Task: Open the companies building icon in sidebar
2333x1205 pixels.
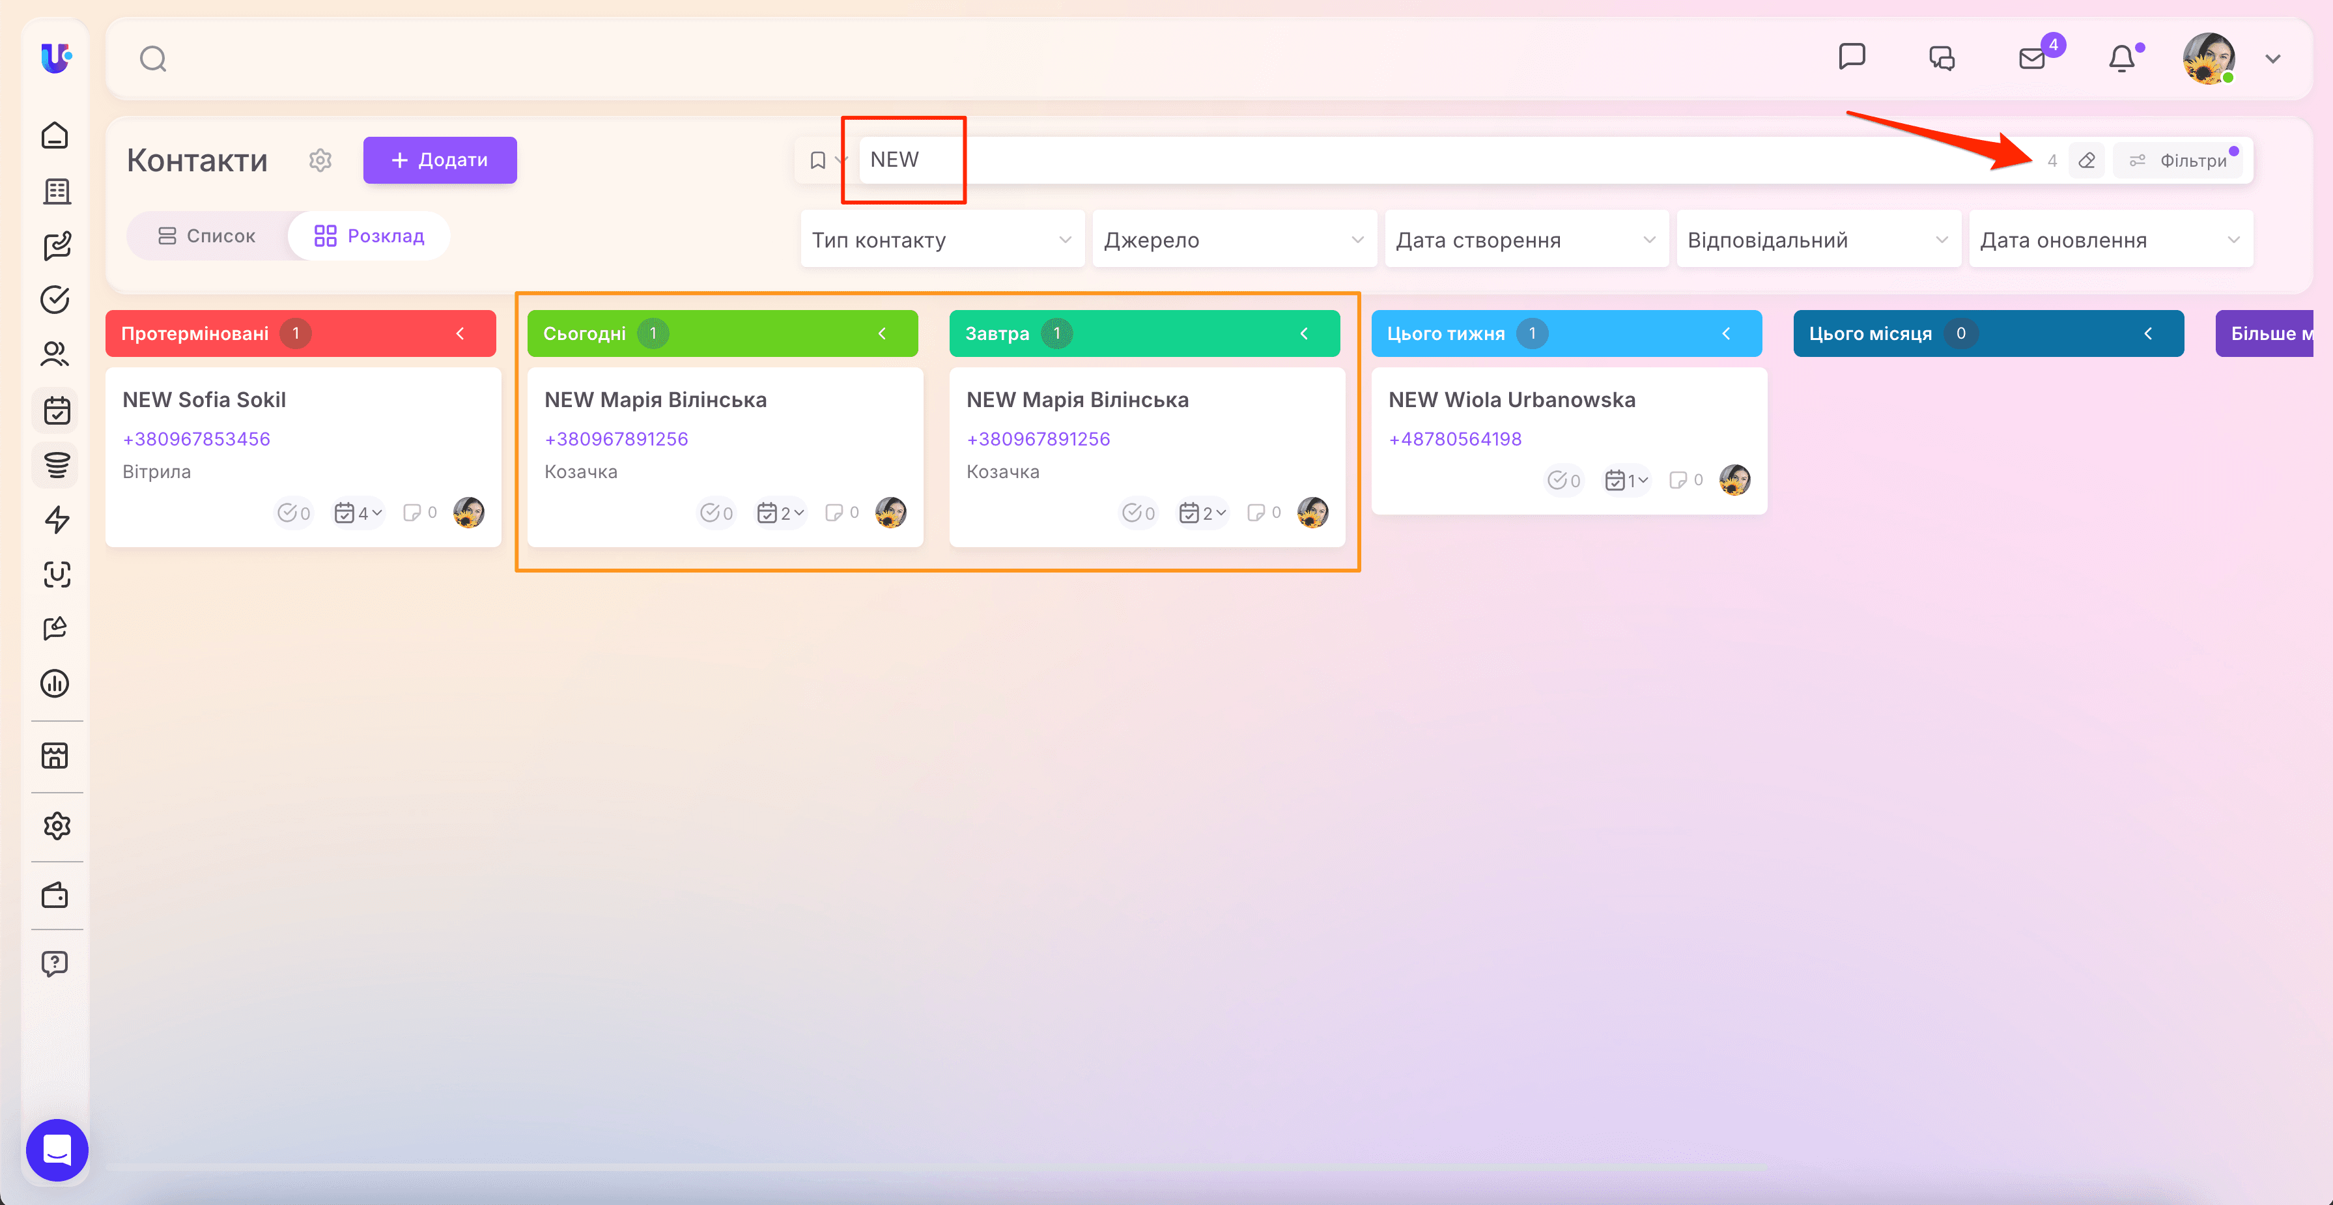Action: point(56,191)
